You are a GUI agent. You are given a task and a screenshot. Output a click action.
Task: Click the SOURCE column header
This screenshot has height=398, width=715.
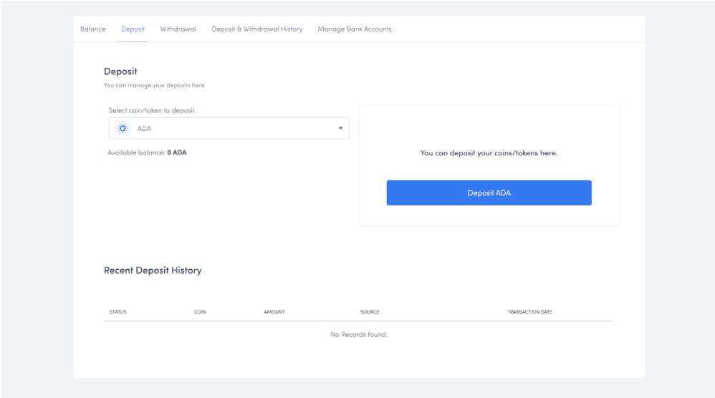370,312
